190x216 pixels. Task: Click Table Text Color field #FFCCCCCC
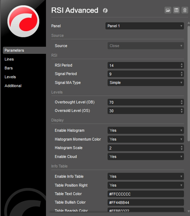coord(146,194)
